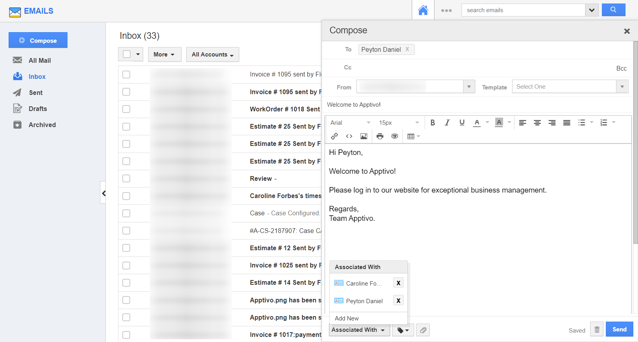Align text left

tap(522, 123)
